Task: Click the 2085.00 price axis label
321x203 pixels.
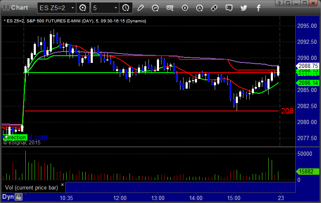Action: (x=307, y=90)
